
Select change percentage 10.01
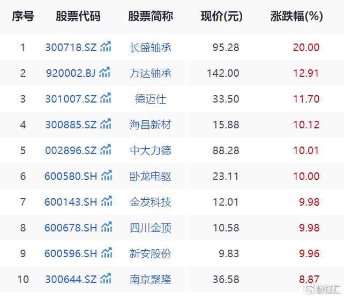pos(306,150)
